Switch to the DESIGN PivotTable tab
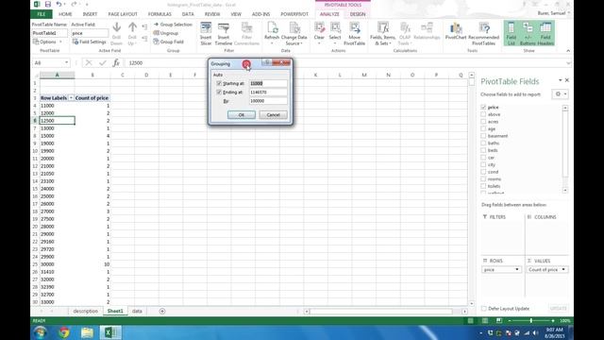This screenshot has width=604, height=340. tap(358, 14)
